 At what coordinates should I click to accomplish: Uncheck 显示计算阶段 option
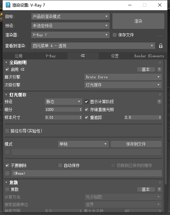87,102
